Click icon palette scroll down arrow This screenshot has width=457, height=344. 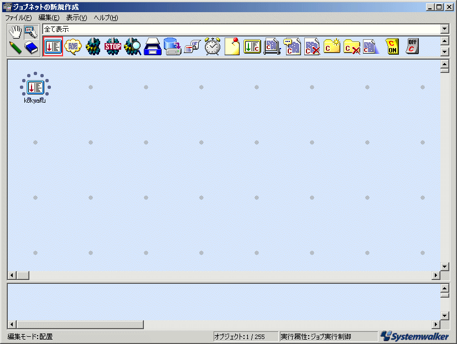click(444, 52)
